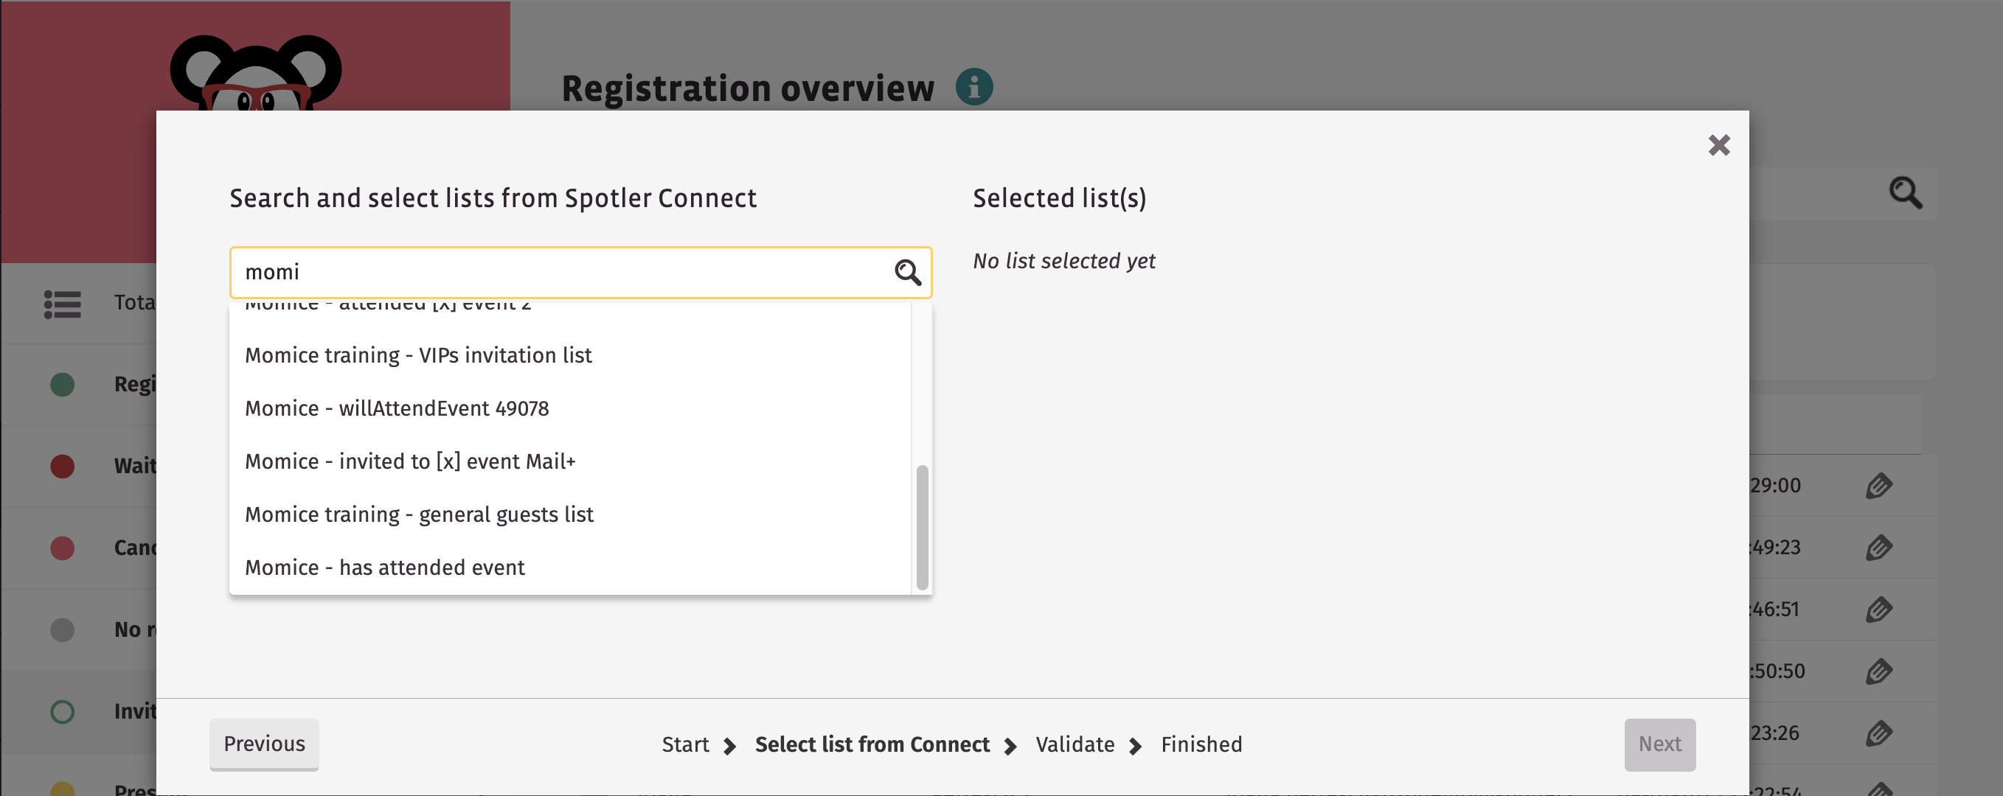Click the pencil edit icon next to 29:00
The image size is (2003, 796).
[x=1880, y=485]
